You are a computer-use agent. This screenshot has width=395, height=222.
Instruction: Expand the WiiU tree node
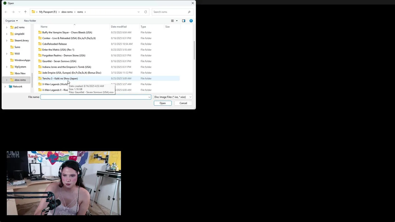pos(6,54)
